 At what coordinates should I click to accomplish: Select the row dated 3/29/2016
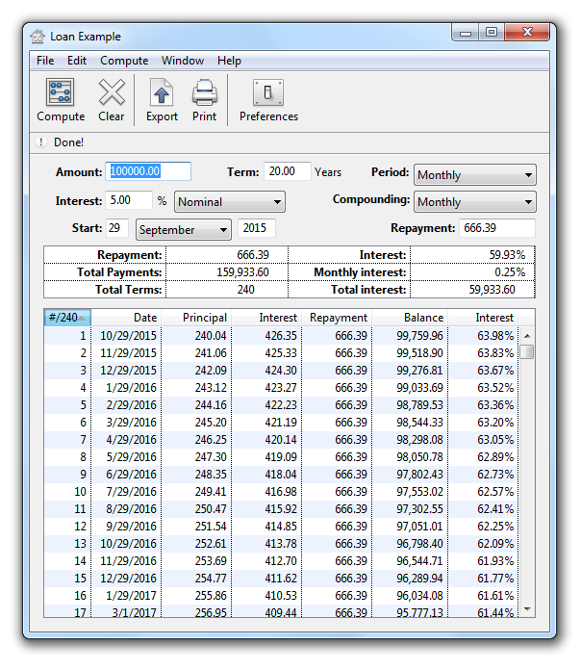point(281,423)
